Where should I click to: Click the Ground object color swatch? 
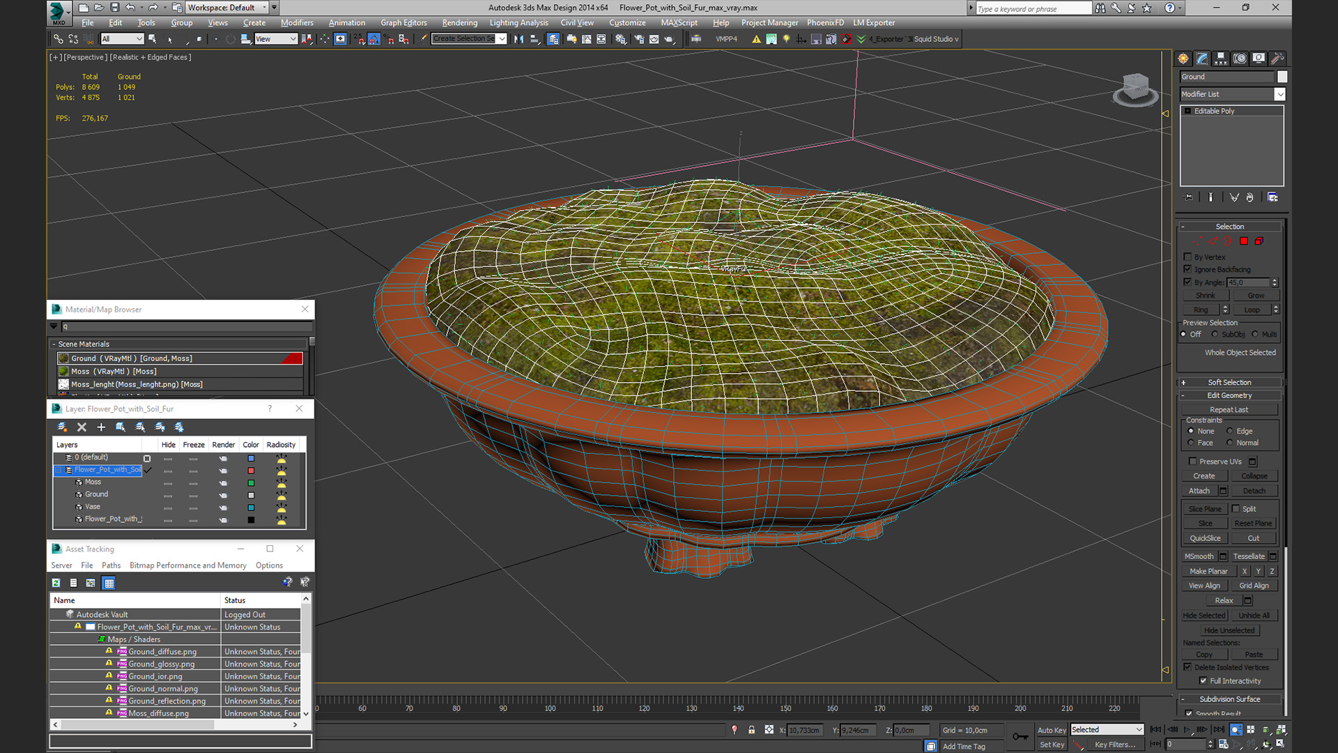tap(1282, 77)
